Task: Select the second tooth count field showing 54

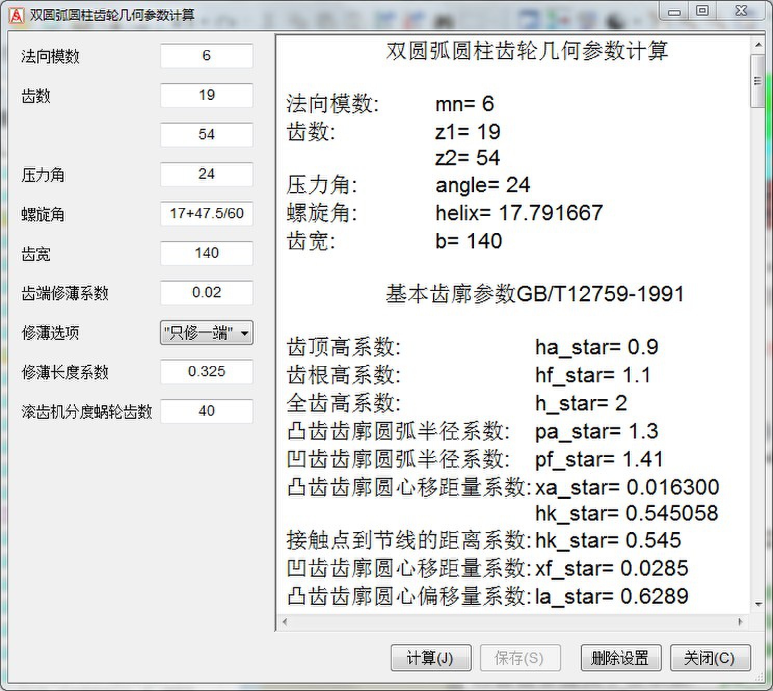Action: pyautogui.click(x=206, y=135)
